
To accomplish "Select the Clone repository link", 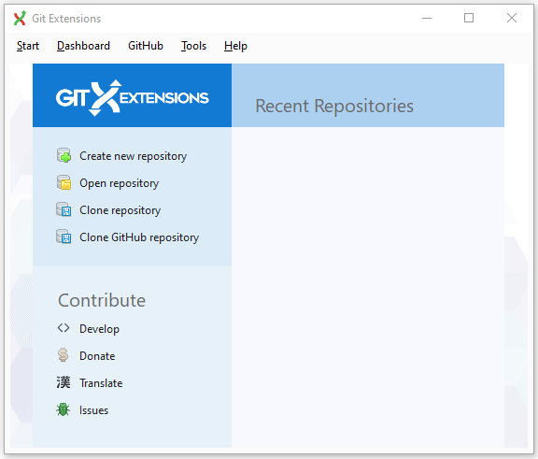I will click(x=120, y=210).
